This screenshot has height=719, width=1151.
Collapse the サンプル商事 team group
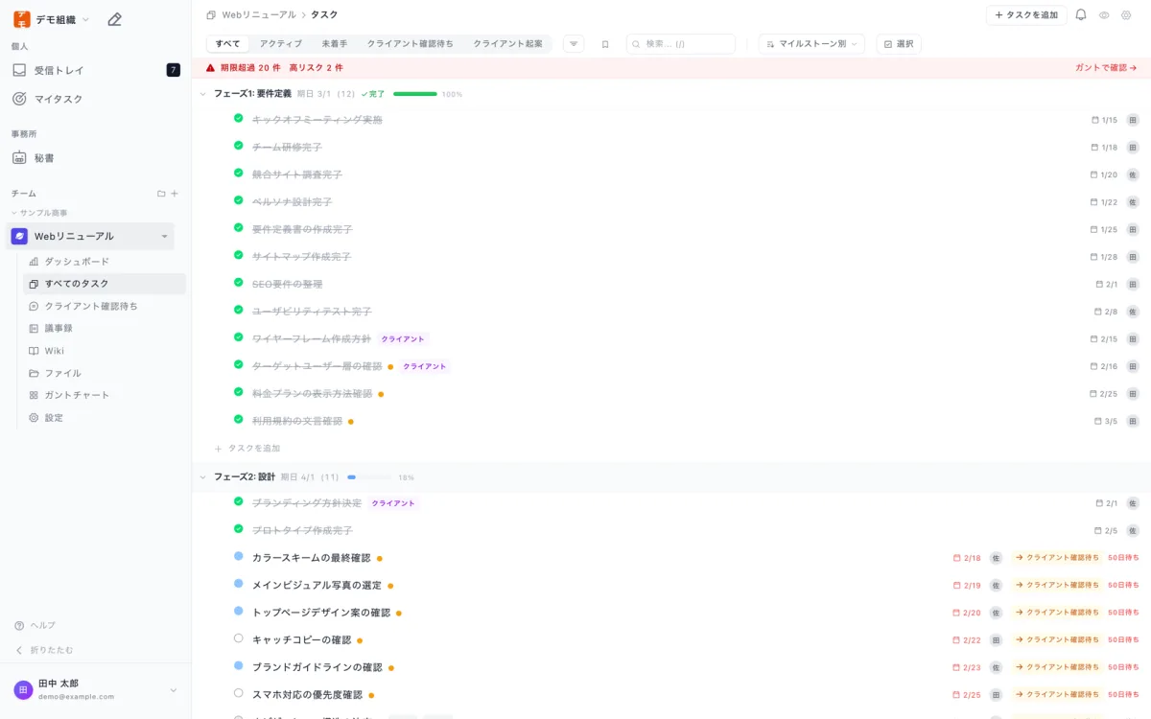tap(39, 213)
